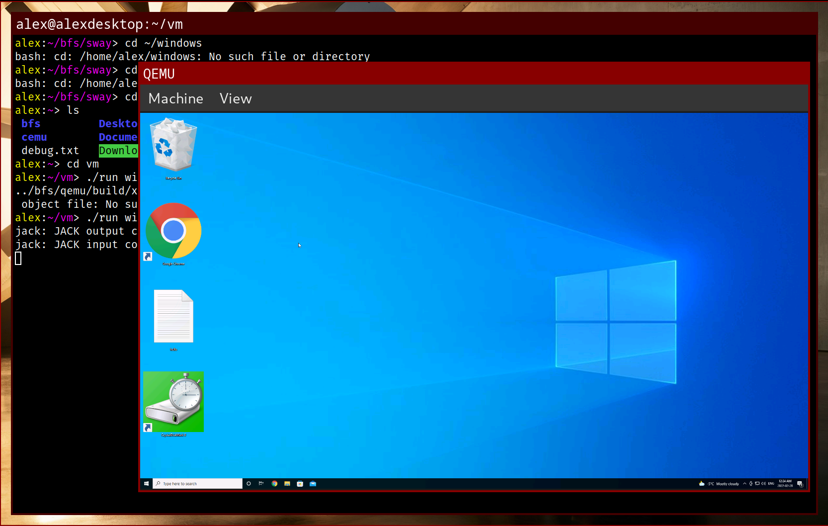Click 'debug.txt' in the terminal listing
Screen dimensions: 828x526
point(50,151)
